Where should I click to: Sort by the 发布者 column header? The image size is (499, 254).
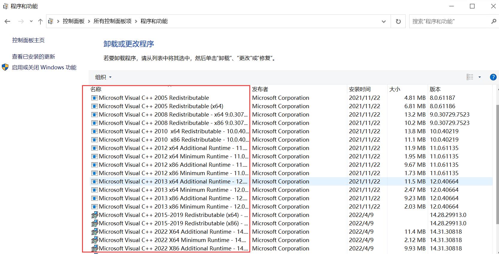[260, 89]
